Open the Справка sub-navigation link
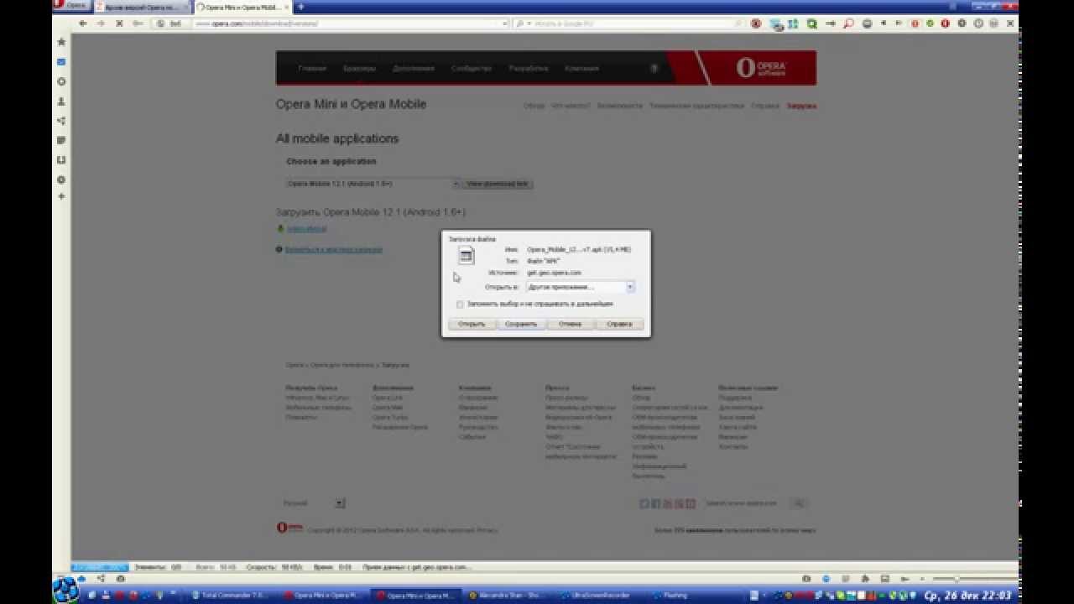 coord(764,106)
